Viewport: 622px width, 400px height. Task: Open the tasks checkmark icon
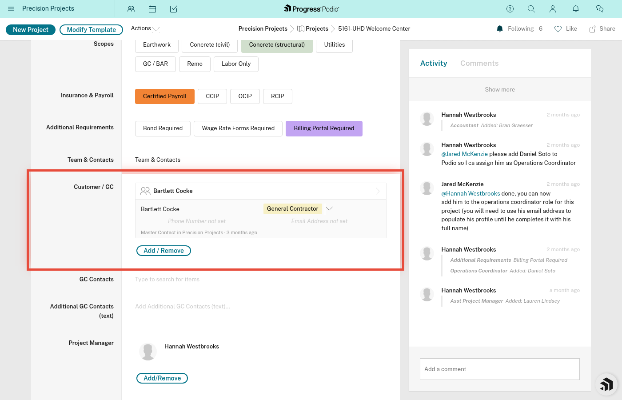click(x=174, y=9)
